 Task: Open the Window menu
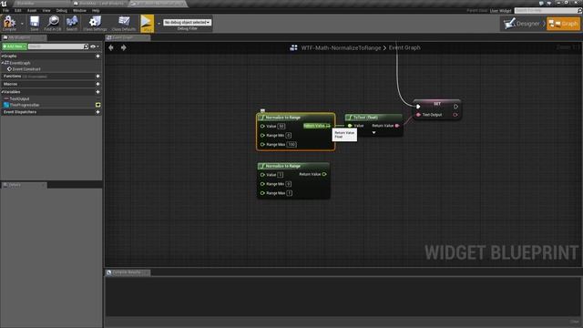tap(79, 10)
